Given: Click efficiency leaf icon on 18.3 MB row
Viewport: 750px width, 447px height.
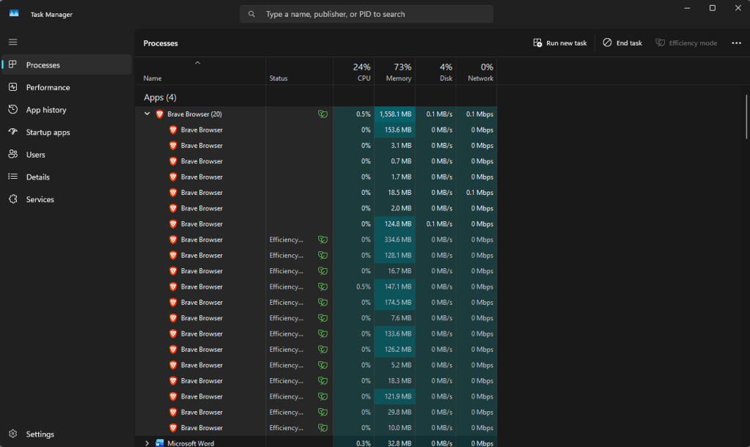Looking at the screenshot, I should [323, 380].
